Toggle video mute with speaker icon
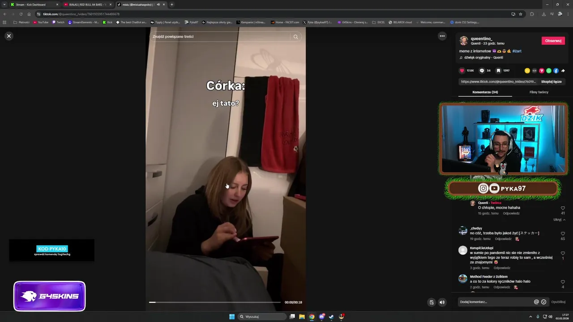 click(442, 302)
